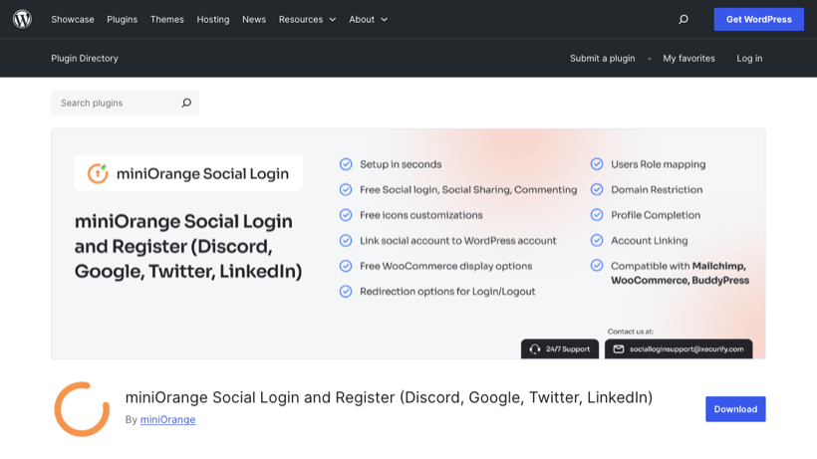Screen dimensions: 817x459
Task: Click the 'Profile Completion' text
Action: coord(656,215)
